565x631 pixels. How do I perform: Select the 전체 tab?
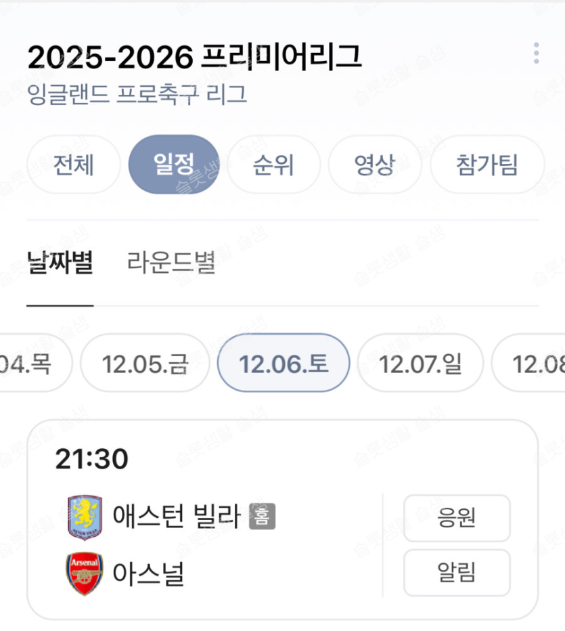tap(73, 165)
